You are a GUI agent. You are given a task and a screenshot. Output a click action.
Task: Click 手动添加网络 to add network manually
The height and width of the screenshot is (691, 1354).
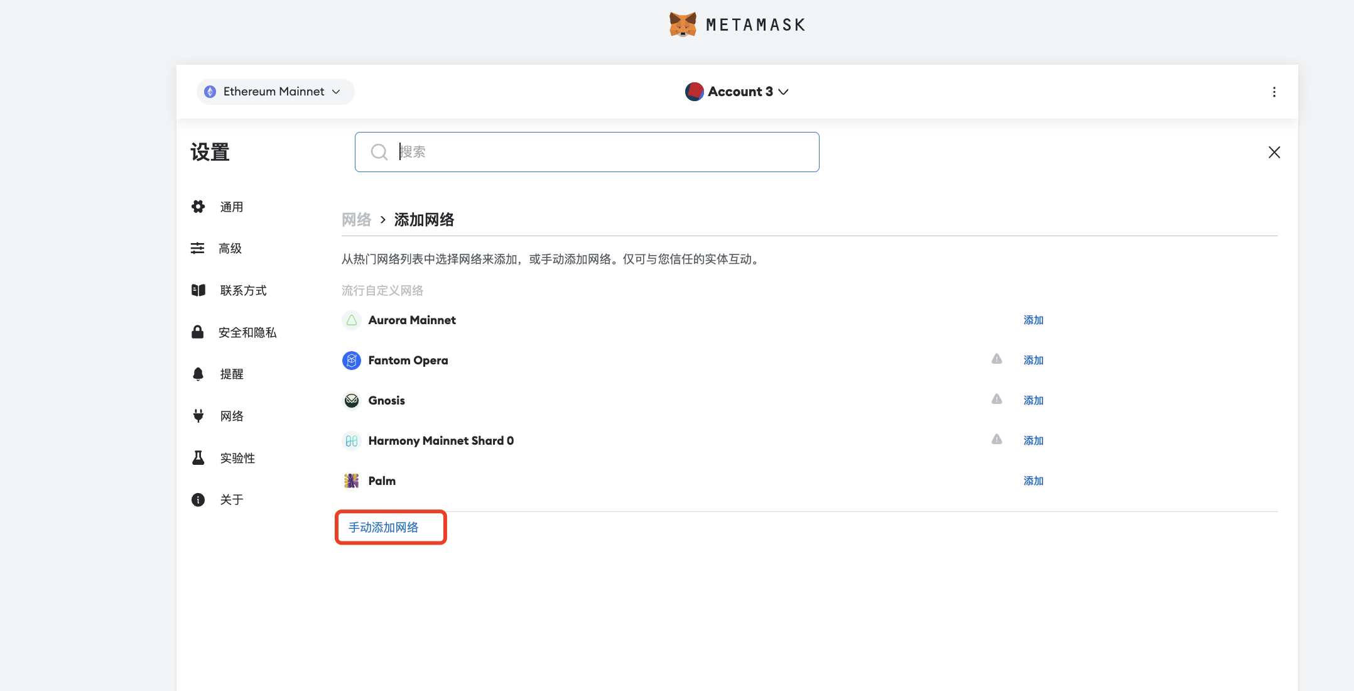coord(384,528)
